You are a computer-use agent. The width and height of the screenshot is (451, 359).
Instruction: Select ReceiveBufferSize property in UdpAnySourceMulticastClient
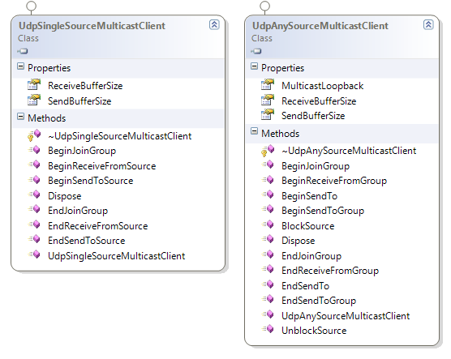(319, 100)
